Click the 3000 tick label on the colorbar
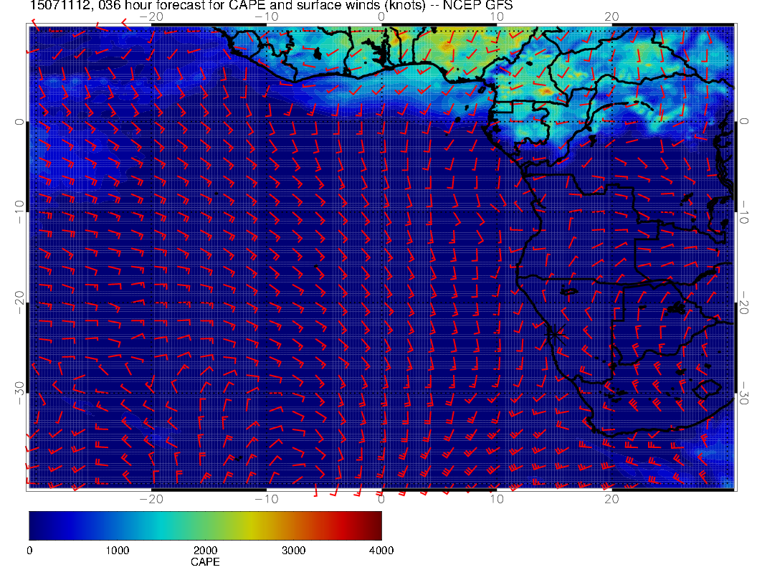757x585 pixels. point(293,551)
